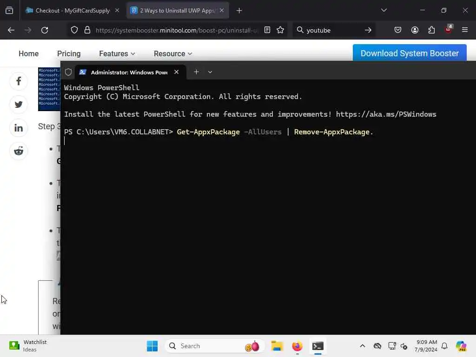Screen dimensions: 476x357
Task: Switch to the Checkout - MyGiftCardSupply tab
Action: (73, 11)
